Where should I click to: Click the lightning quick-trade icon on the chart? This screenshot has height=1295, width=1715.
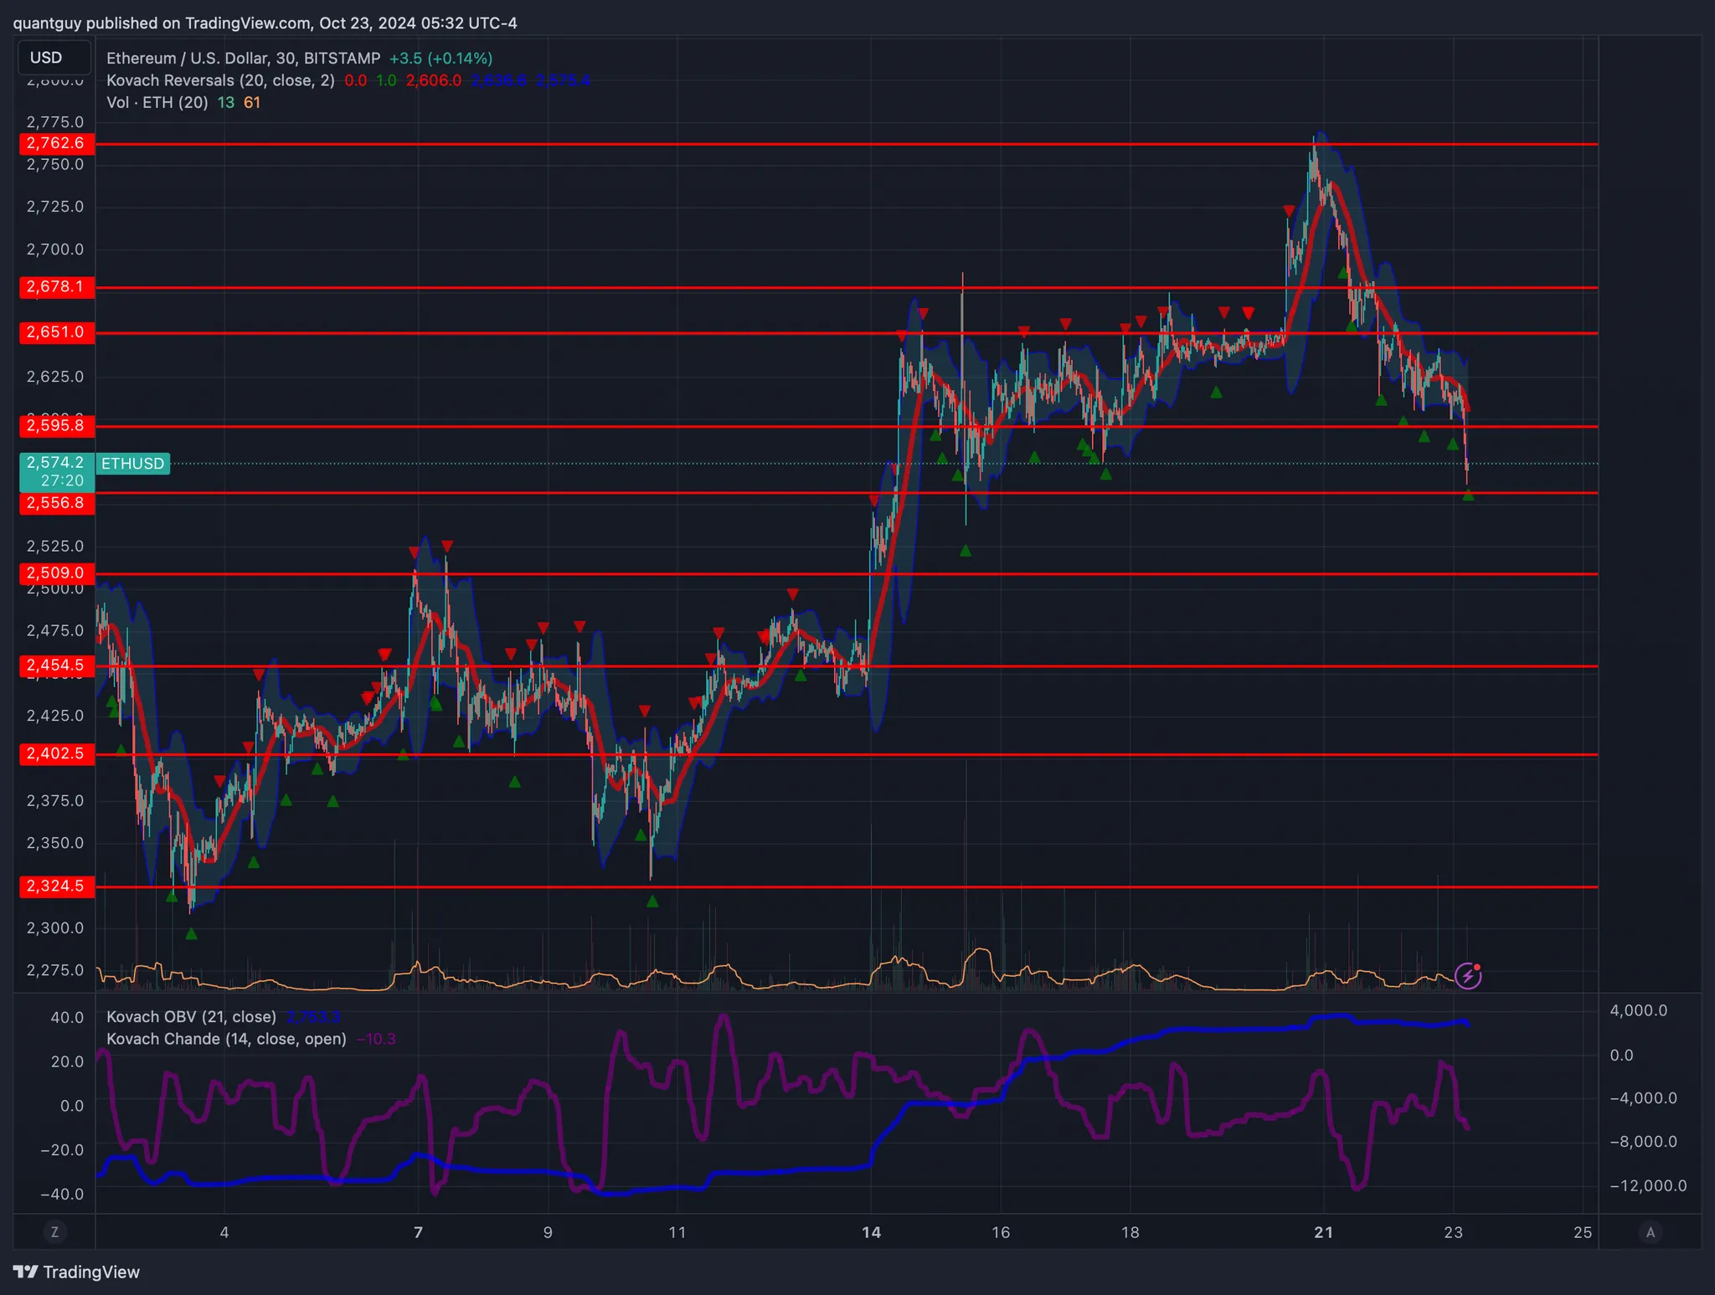pos(1468,974)
